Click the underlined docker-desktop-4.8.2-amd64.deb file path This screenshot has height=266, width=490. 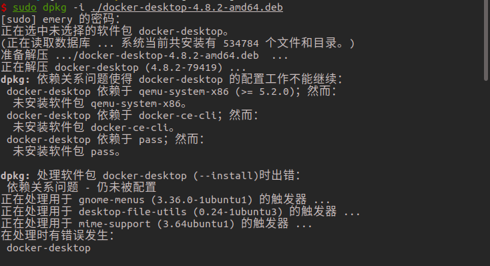pyautogui.click(x=187, y=7)
